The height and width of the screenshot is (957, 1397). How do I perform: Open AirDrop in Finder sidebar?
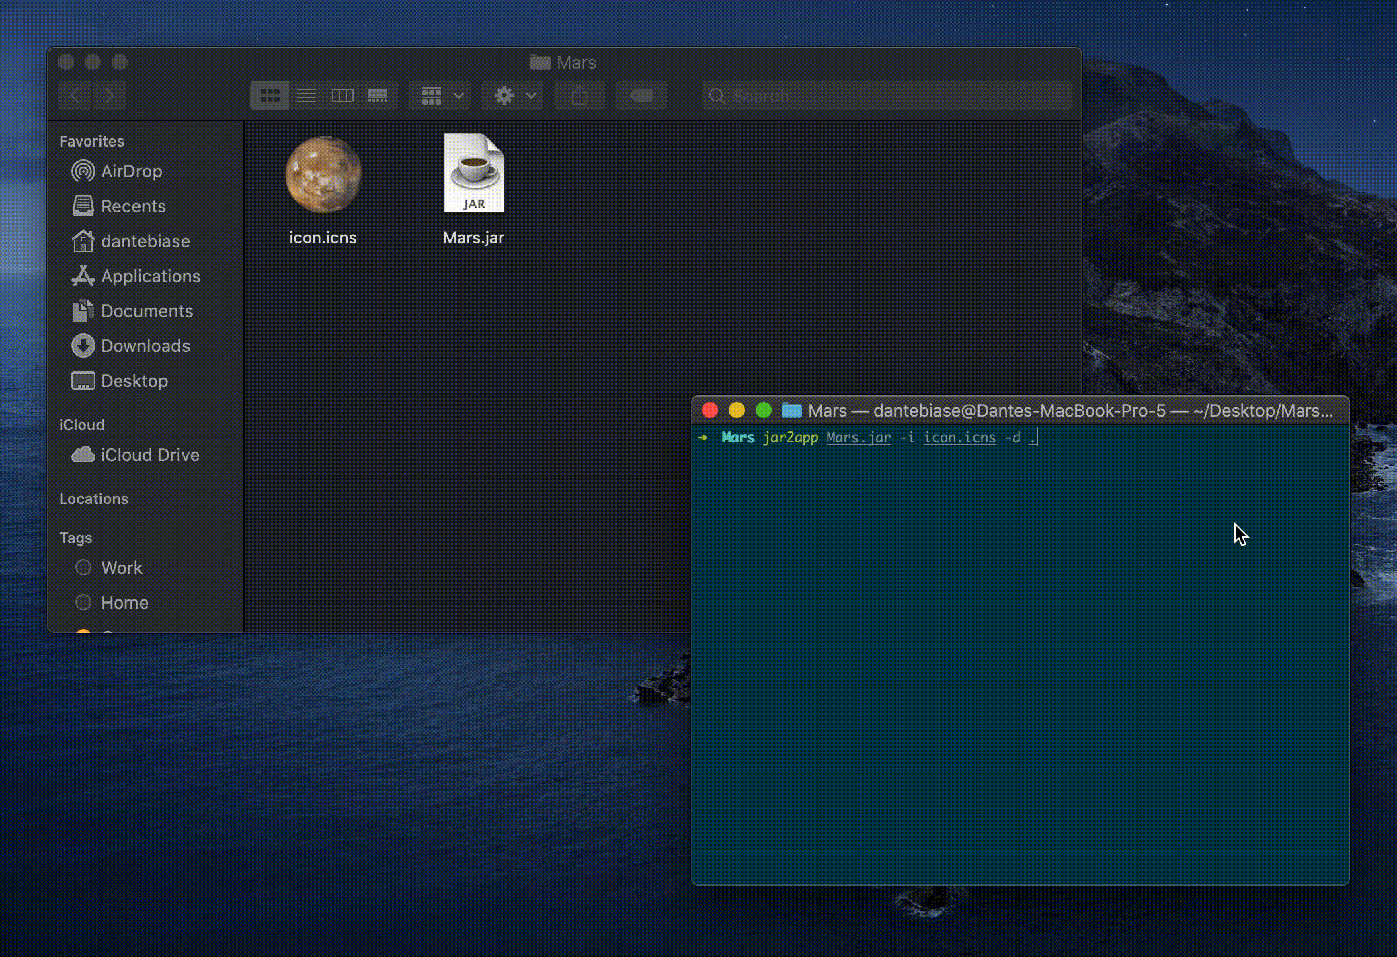tap(131, 171)
